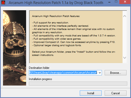
Task: Click the features list scroll down arrow
Action: pos(125,58)
